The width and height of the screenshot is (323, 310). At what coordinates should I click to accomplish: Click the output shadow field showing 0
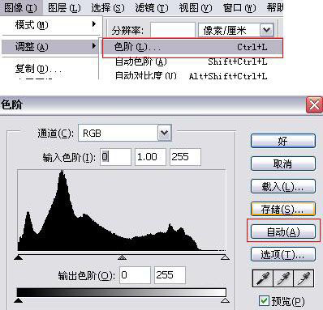coord(135,275)
